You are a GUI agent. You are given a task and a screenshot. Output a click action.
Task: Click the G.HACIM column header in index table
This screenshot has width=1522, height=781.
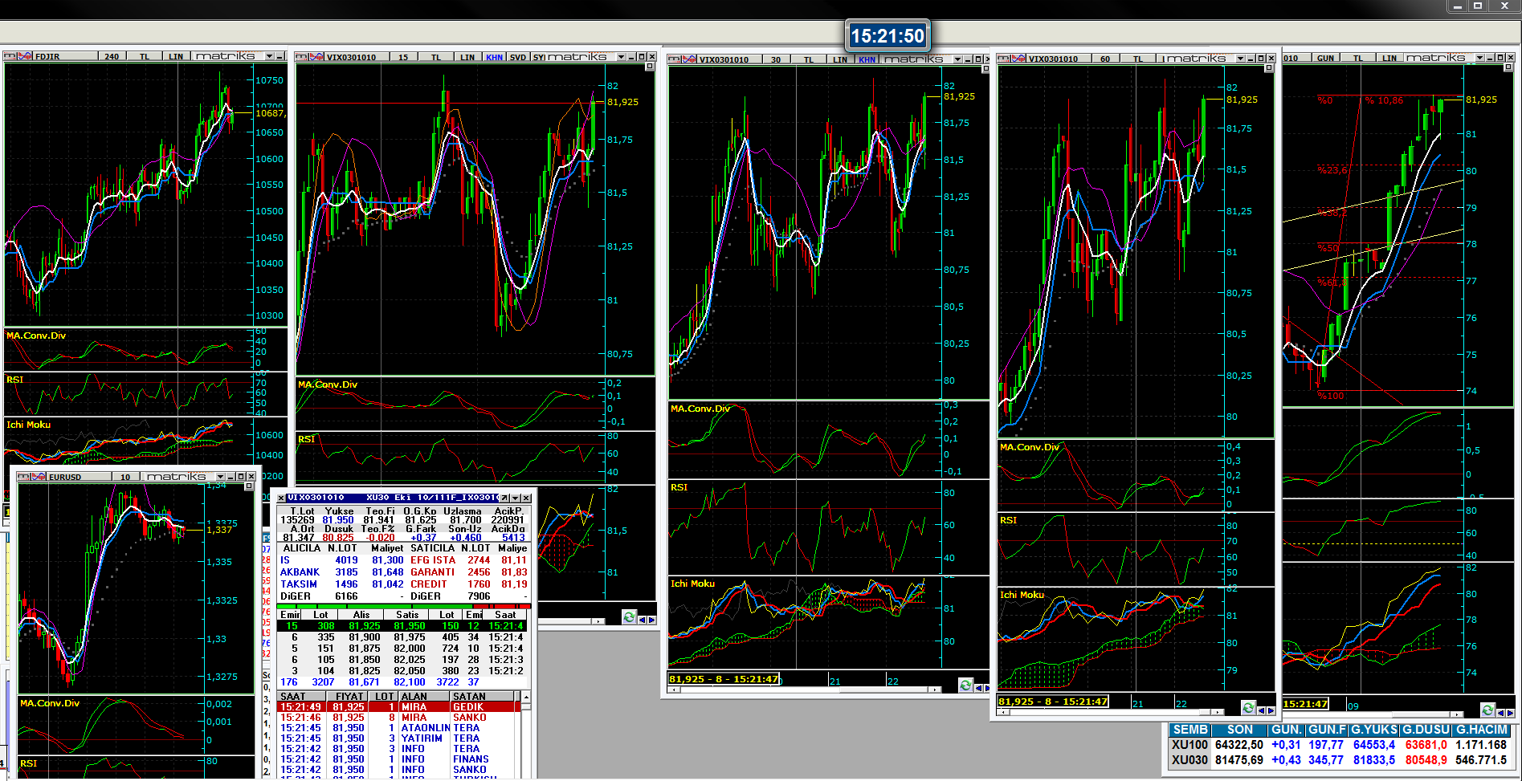coord(1481,730)
